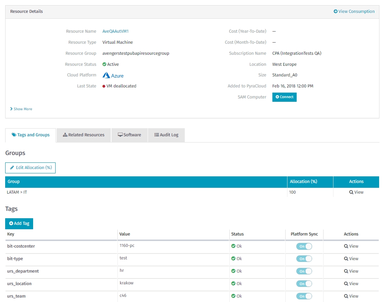
Task: Click the Azure cloud platform logo
Action: (x=113, y=75)
